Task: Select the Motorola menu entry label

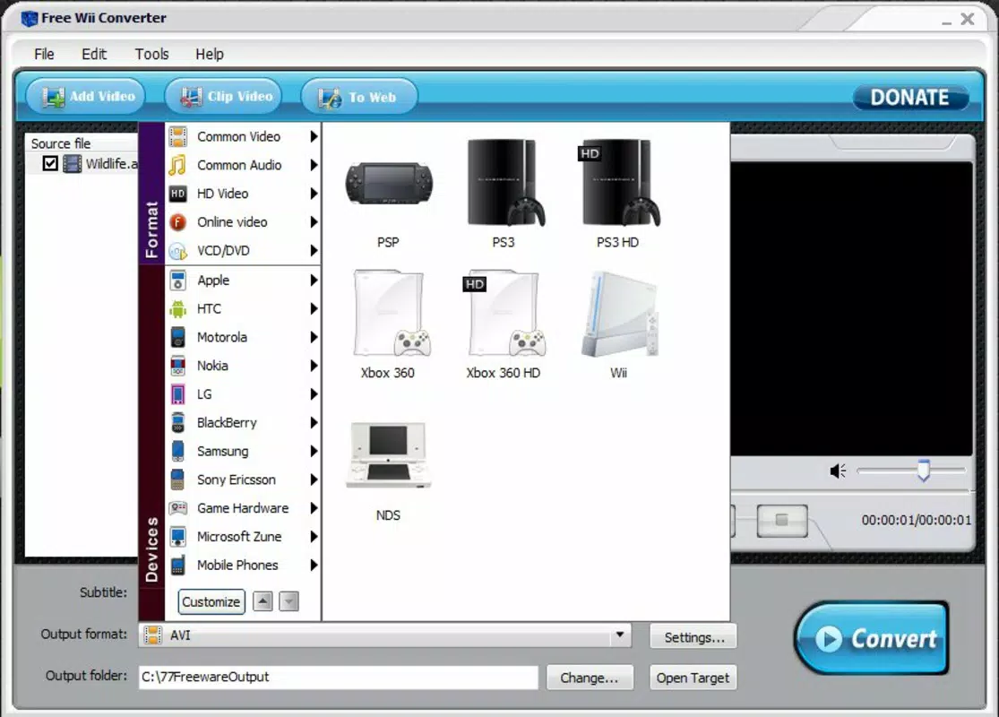Action: point(221,337)
